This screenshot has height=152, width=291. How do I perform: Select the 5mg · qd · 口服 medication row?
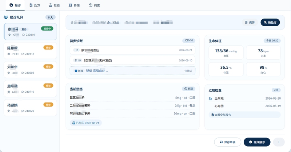pyautogui.click(x=132, y=97)
